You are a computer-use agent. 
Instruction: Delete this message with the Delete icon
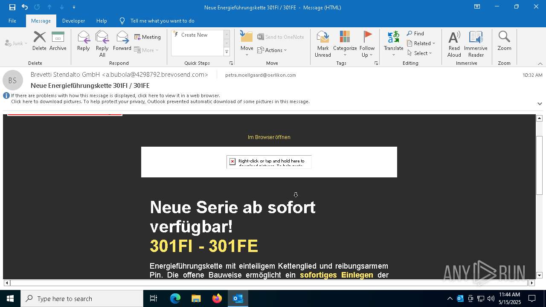point(39,41)
